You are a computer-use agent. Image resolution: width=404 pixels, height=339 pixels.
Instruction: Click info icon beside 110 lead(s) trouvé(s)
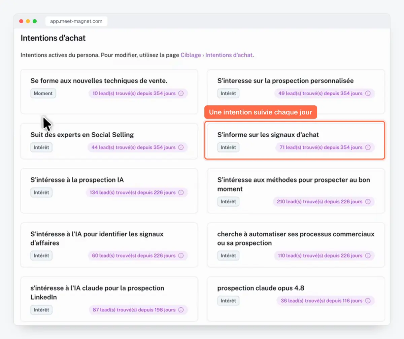coord(368,256)
